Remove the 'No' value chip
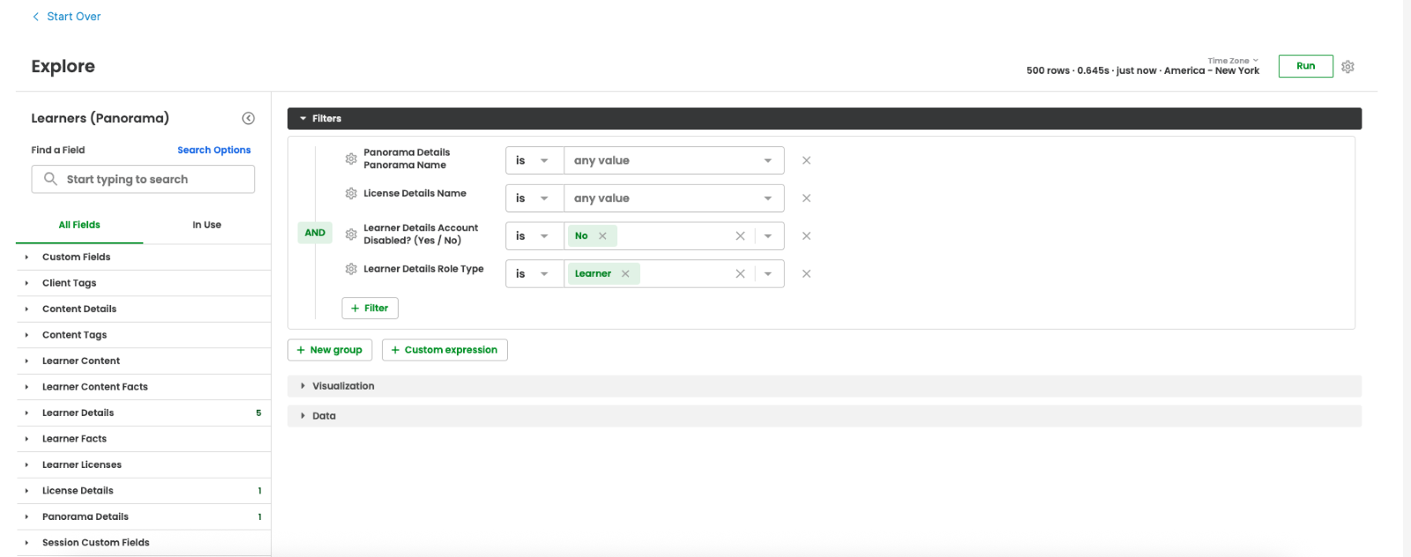This screenshot has width=1411, height=557. pos(603,236)
